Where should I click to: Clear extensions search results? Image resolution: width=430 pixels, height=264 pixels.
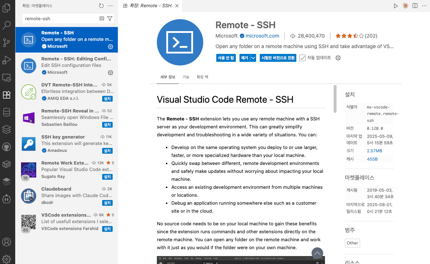(102, 18)
